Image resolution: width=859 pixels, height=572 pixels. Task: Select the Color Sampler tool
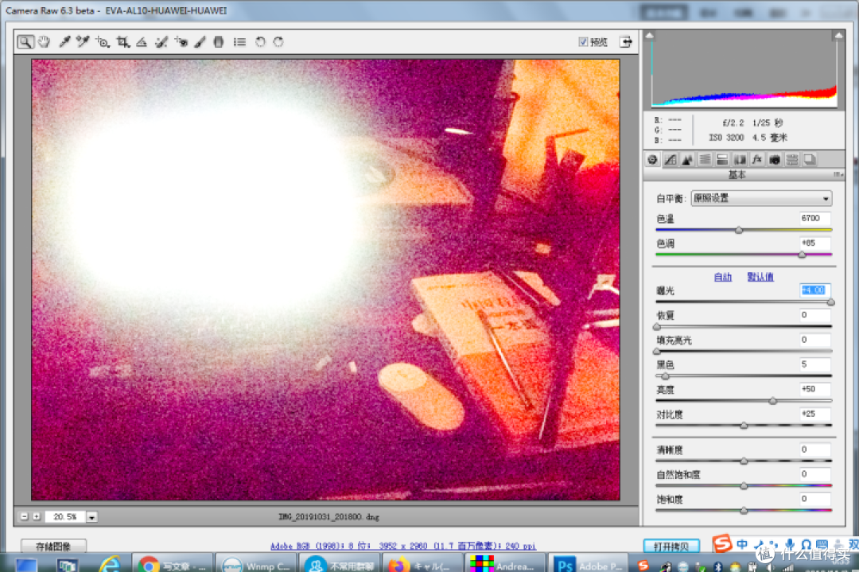(83, 41)
